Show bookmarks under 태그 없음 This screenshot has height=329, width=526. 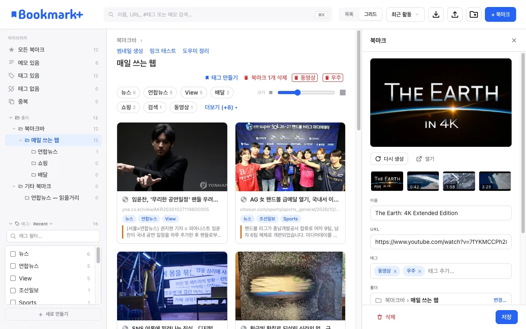point(53,89)
